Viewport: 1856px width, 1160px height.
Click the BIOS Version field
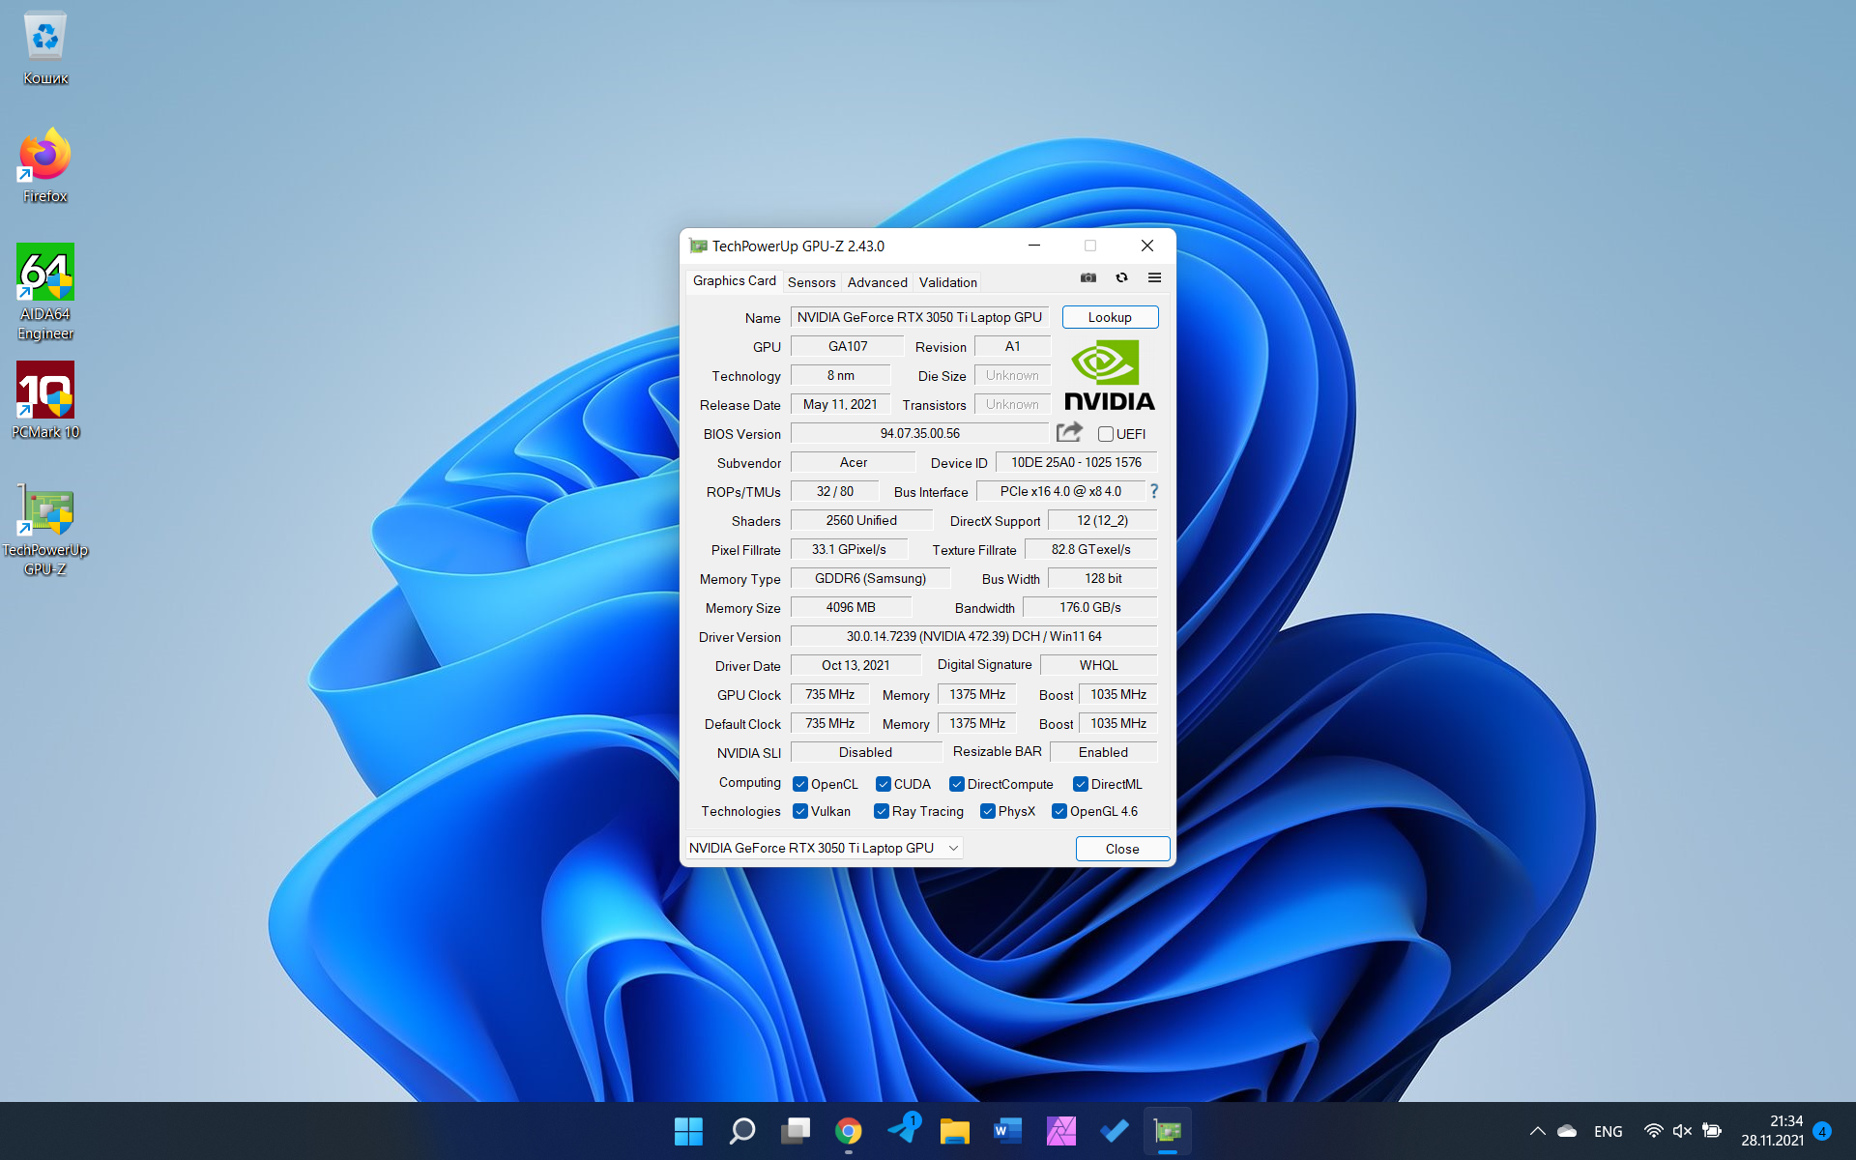click(x=919, y=433)
